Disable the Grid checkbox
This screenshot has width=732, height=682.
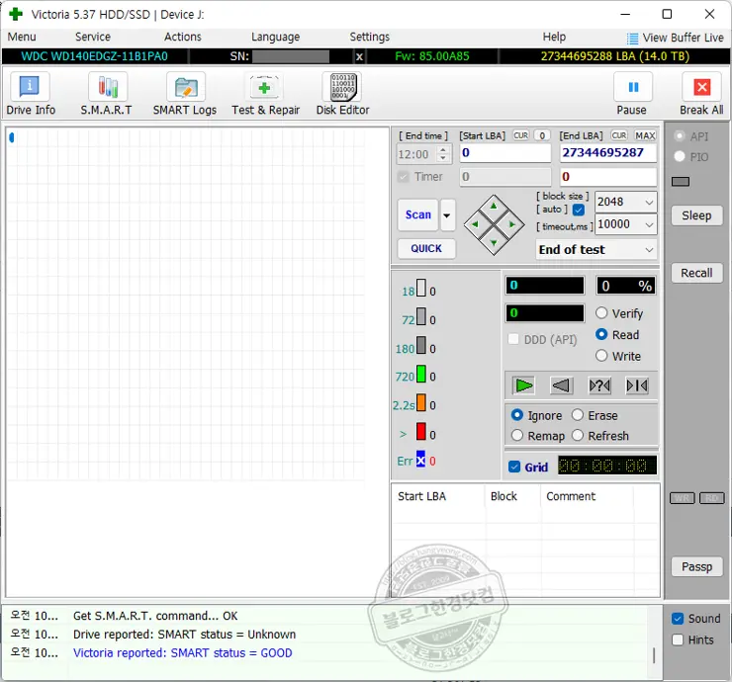coord(513,468)
